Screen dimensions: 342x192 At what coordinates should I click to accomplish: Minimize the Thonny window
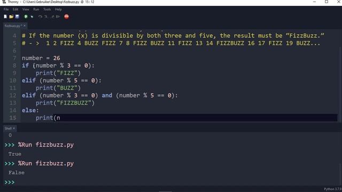pyautogui.click(x=314, y=2)
